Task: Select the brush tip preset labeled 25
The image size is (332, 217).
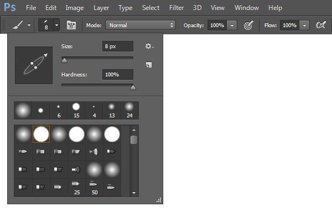Action: (x=77, y=187)
